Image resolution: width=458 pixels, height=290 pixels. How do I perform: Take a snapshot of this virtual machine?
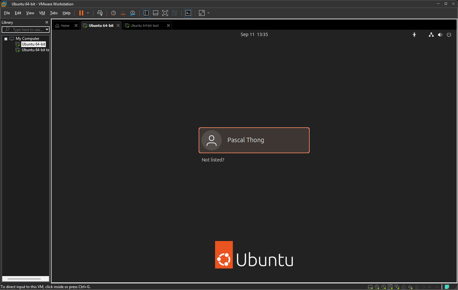coord(114,13)
